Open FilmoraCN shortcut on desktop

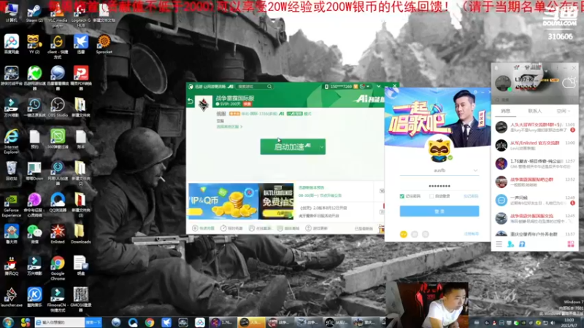pyautogui.click(x=58, y=300)
